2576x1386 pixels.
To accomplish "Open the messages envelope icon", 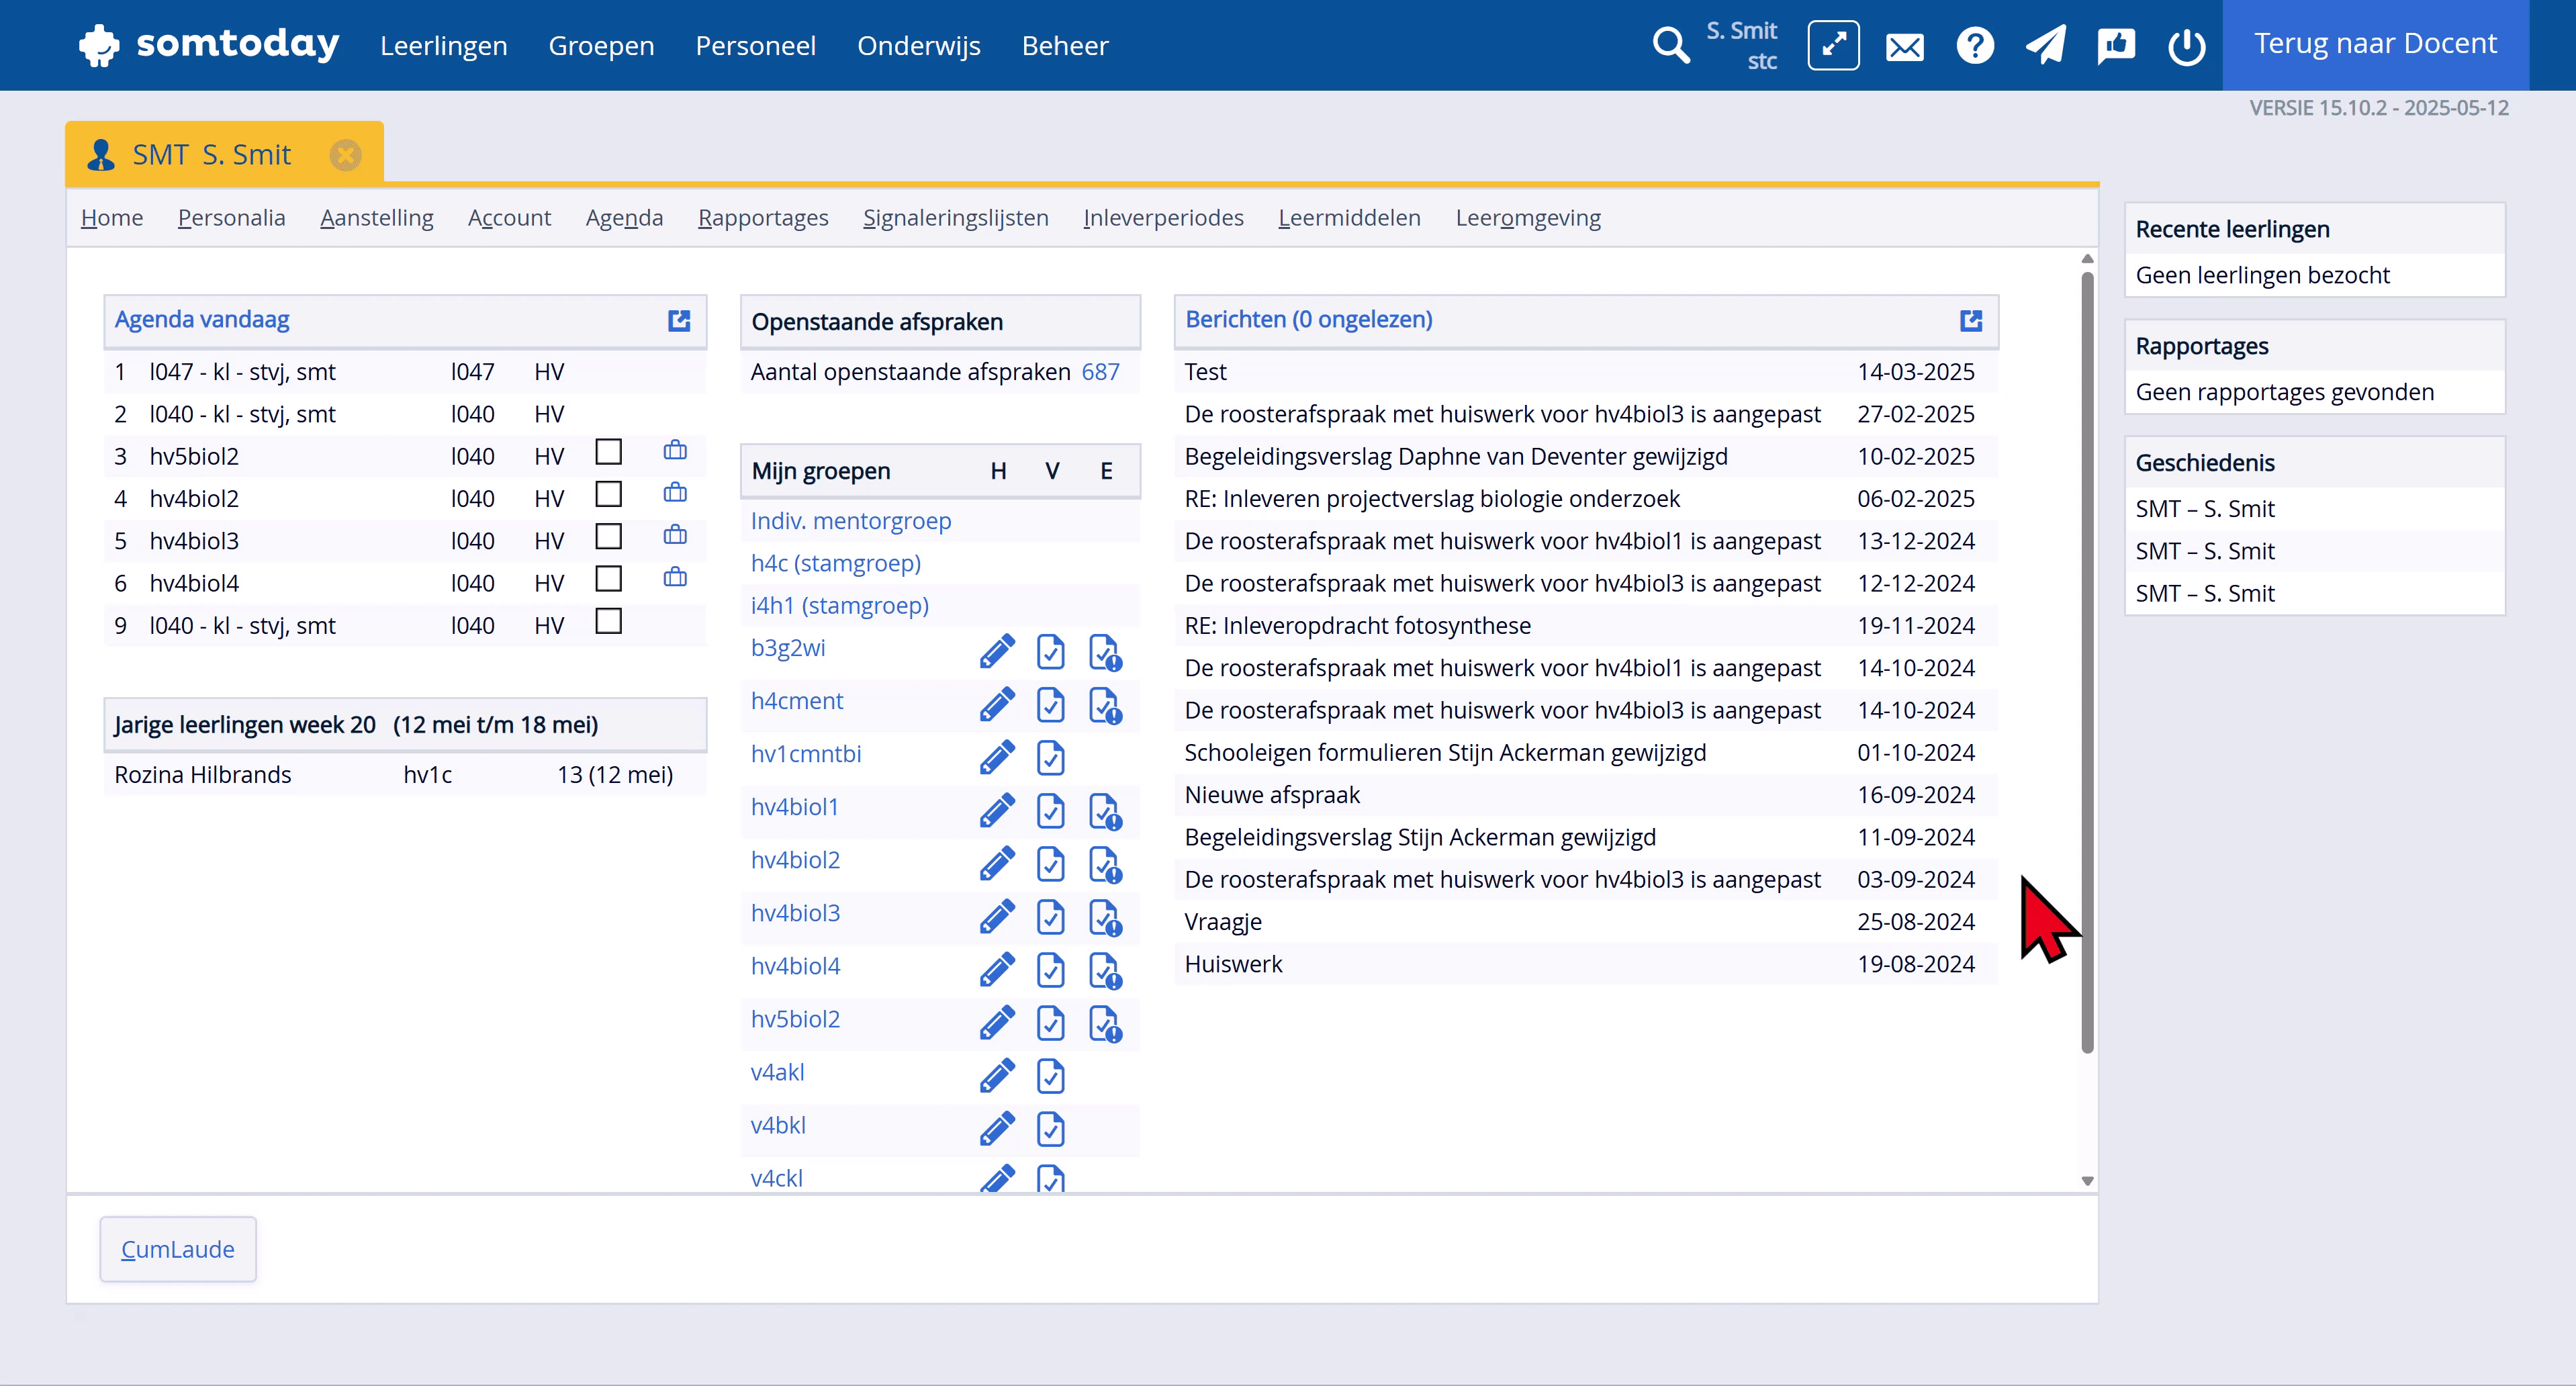I will [x=1904, y=47].
